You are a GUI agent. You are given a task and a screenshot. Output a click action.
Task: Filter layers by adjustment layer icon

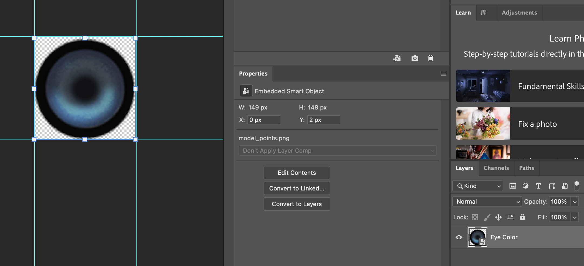tap(525, 186)
